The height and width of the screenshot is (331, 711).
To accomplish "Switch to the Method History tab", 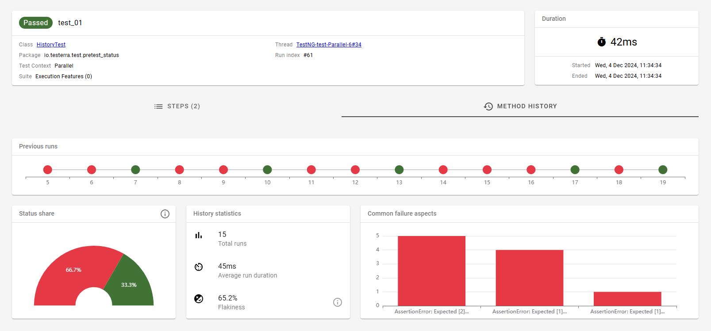I will click(x=520, y=107).
